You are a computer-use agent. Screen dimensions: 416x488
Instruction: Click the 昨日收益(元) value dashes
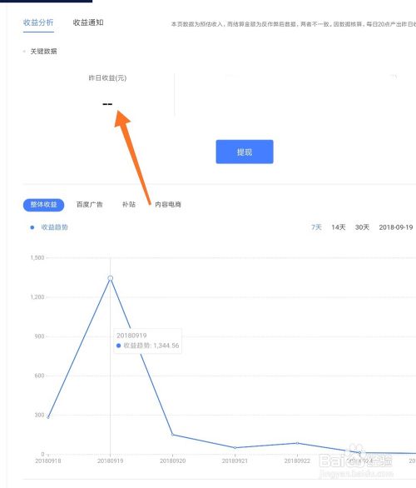tap(107, 104)
